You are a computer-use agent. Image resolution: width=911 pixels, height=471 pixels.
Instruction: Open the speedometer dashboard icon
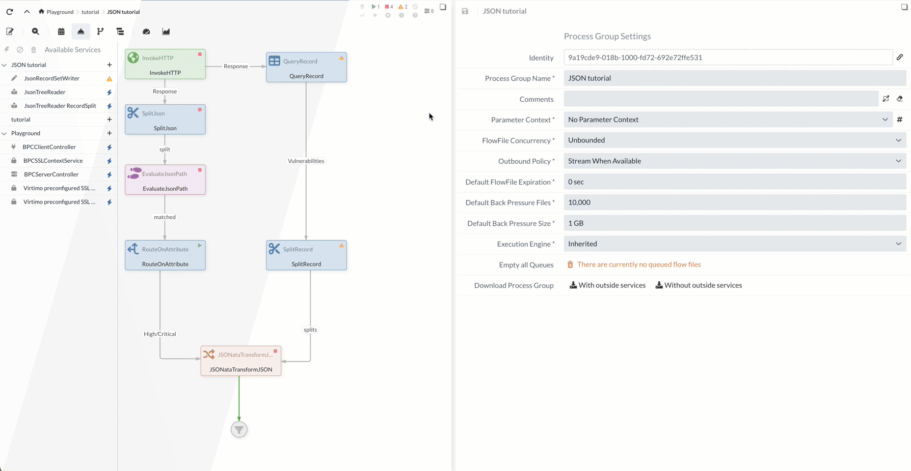(x=146, y=32)
